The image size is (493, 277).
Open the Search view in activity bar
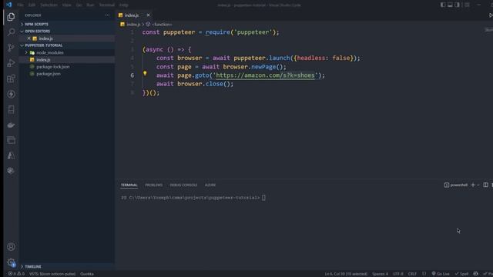coord(11,32)
